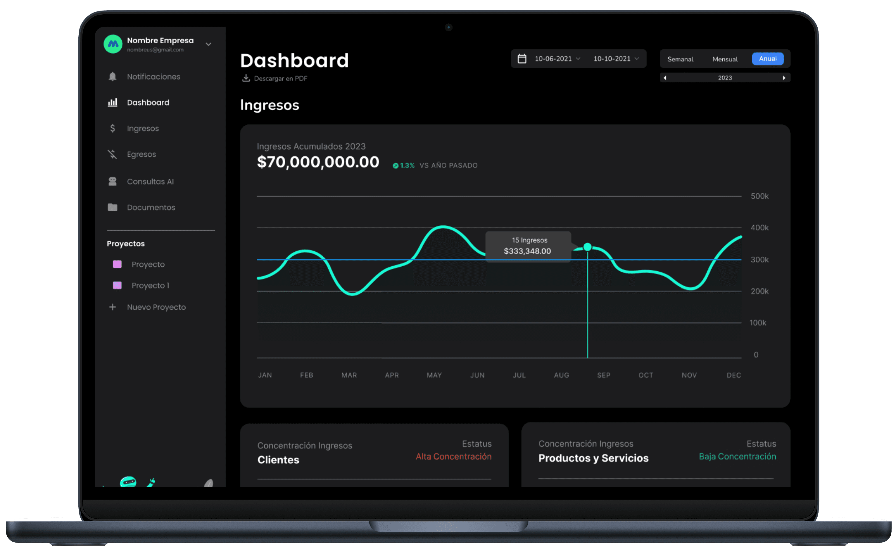Click the 500k axis label
This screenshot has height=554, width=896.
point(759,196)
